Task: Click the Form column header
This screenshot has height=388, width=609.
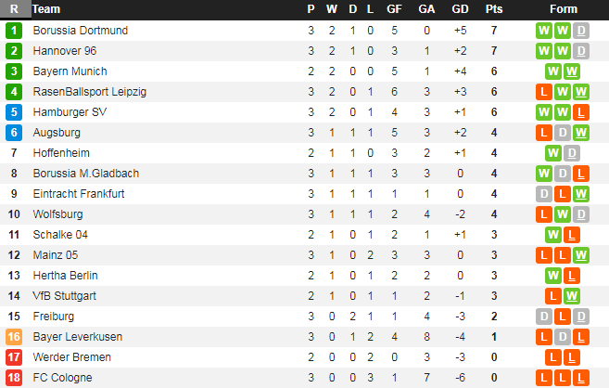Action: point(563,9)
